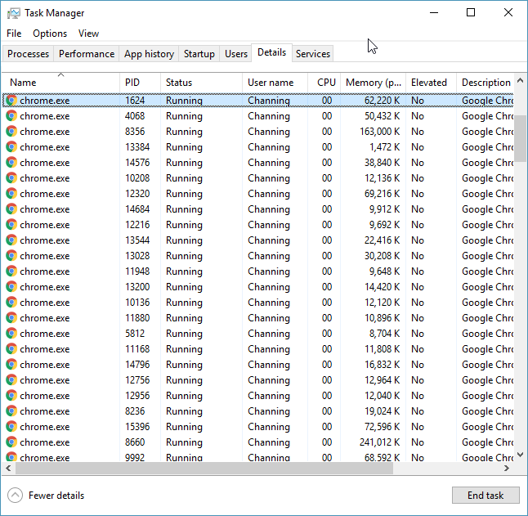Click the Chrome icon for PID 11168
The width and height of the screenshot is (528, 516).
pos(11,349)
